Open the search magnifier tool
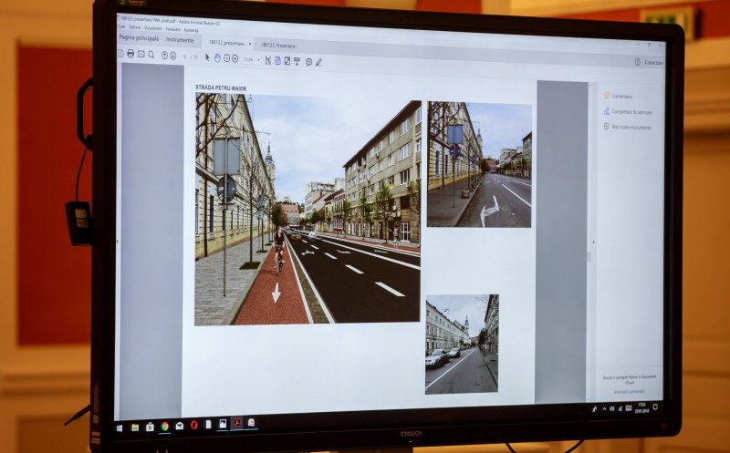The image size is (730, 453). tap(151, 54)
